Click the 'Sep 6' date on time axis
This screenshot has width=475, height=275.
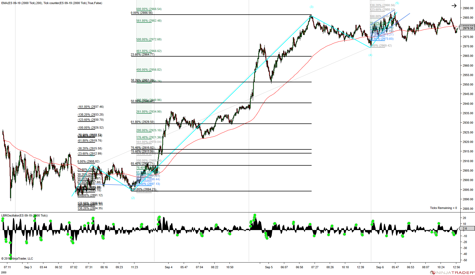[x=380, y=267]
